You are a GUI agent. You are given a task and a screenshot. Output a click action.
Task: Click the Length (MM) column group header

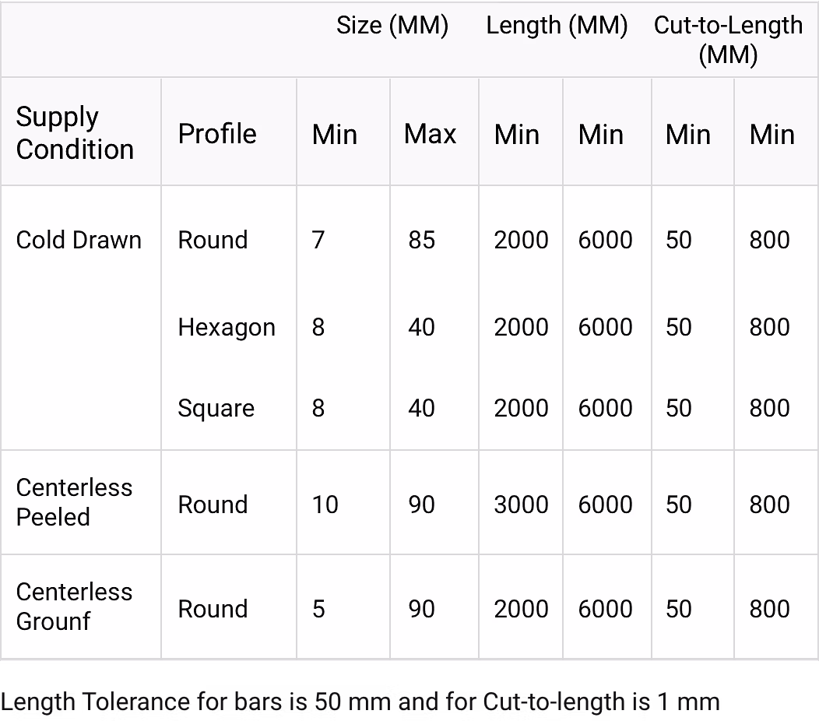coord(557,26)
